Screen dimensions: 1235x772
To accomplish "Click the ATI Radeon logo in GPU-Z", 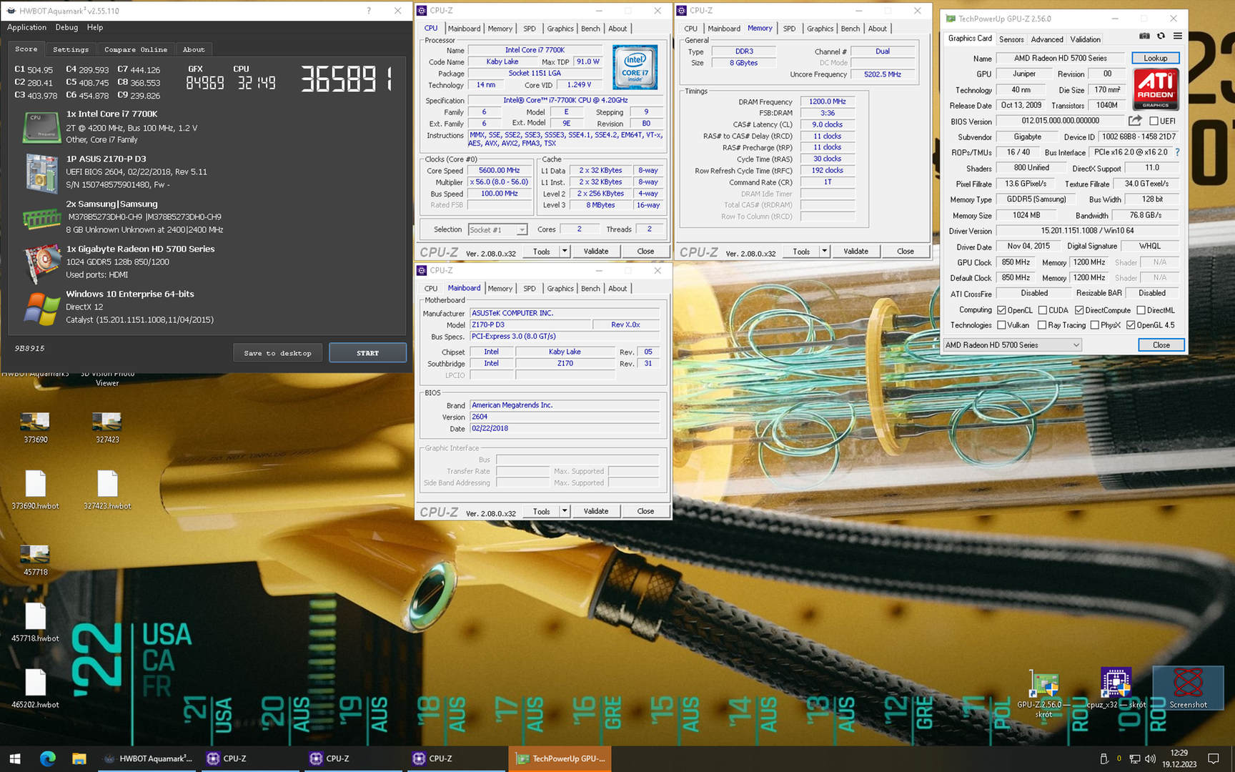I will pos(1156,89).
